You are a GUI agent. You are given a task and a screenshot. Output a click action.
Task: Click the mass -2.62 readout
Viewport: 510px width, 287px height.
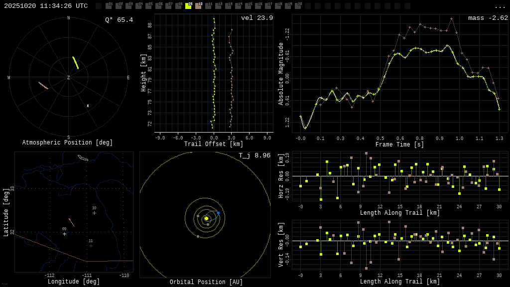click(488, 18)
